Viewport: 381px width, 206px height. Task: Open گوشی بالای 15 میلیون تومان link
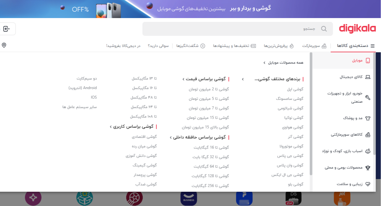tap(205, 127)
